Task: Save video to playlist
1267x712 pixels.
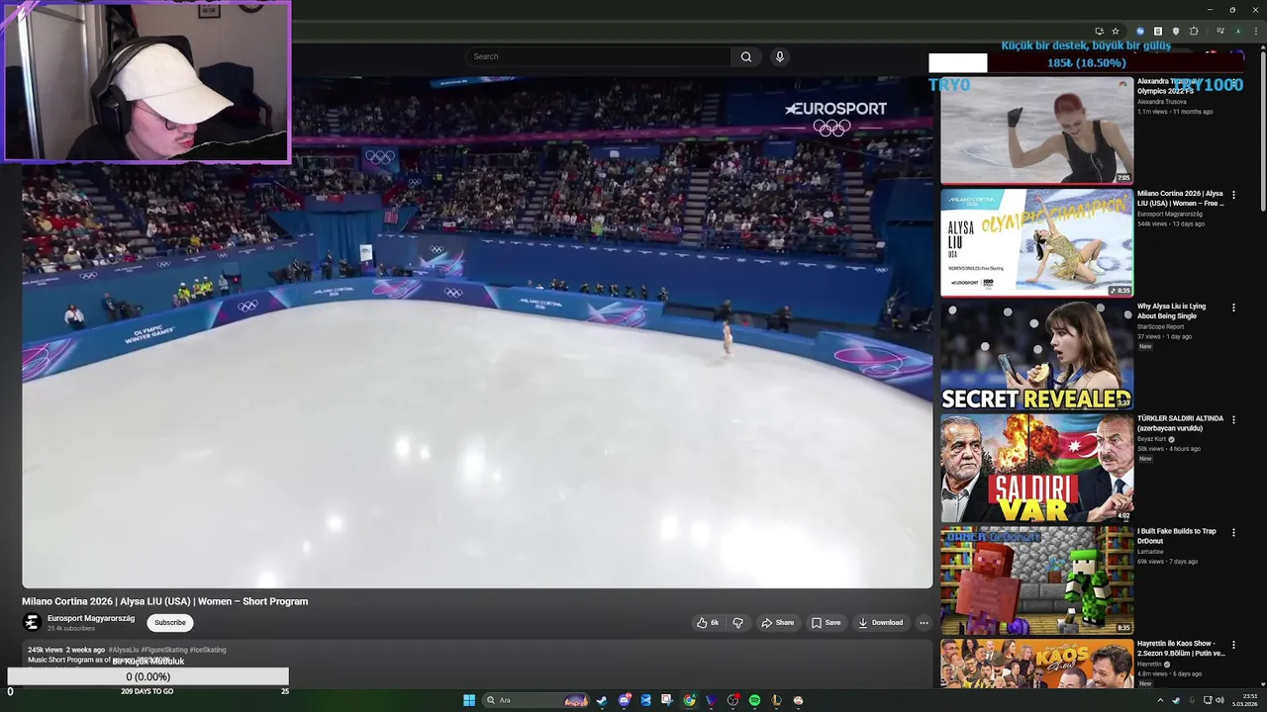Action: (x=826, y=623)
